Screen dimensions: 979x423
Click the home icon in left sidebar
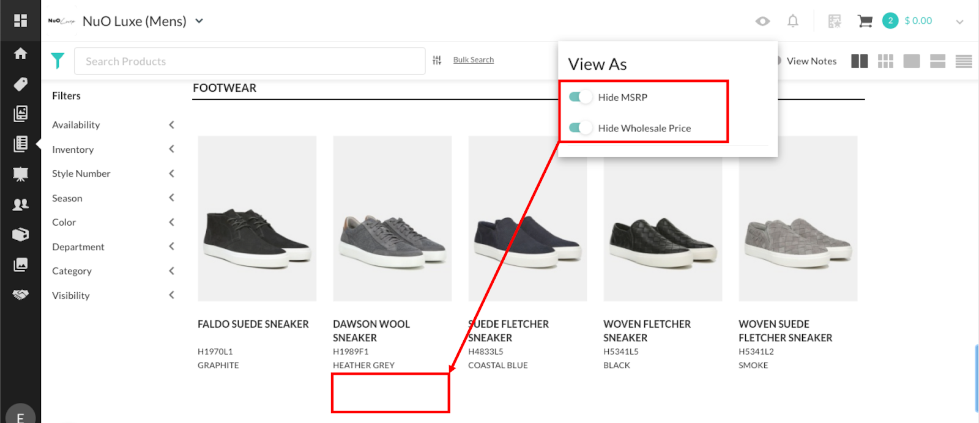point(20,54)
